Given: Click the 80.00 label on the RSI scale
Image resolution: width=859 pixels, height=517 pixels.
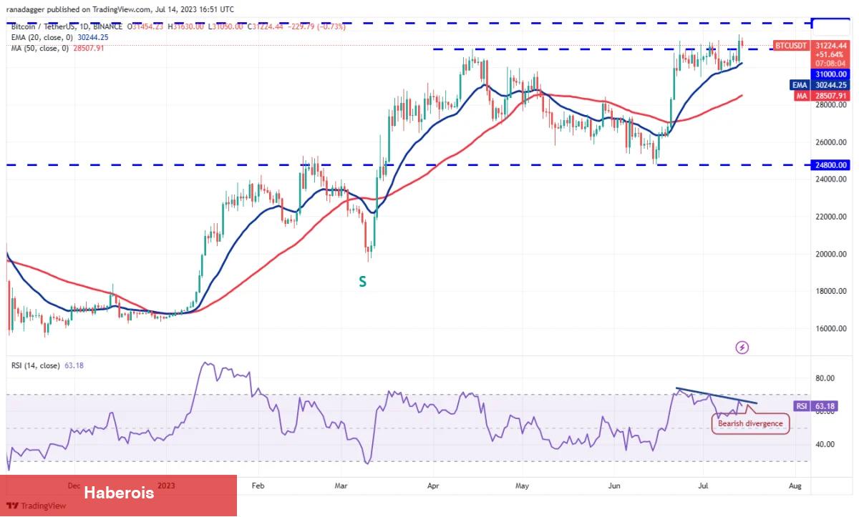Looking at the screenshot, I should [825, 378].
